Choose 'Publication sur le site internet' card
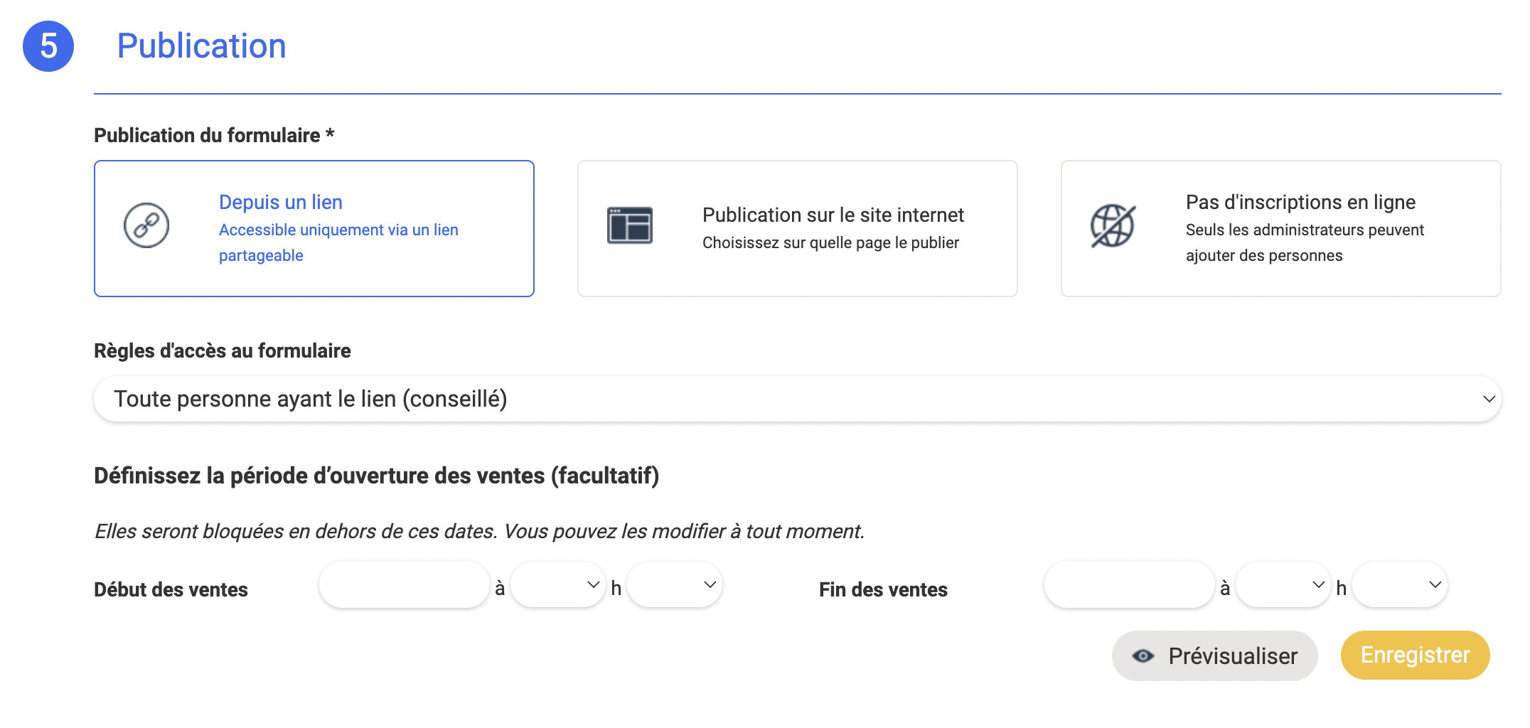The width and height of the screenshot is (1530, 728). 798,228
